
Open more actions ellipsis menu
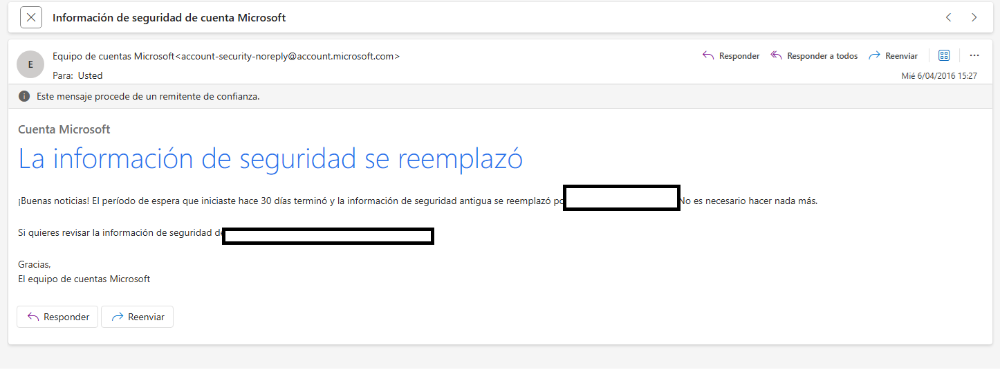pyautogui.click(x=974, y=55)
